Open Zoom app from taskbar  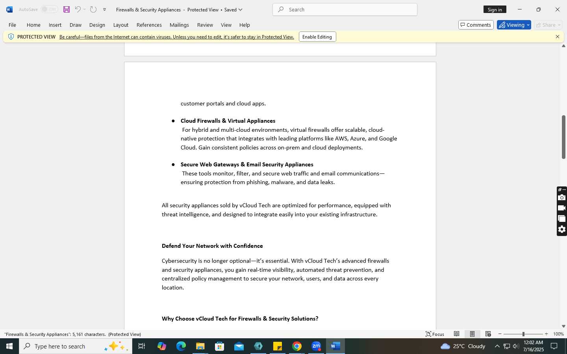(316, 346)
